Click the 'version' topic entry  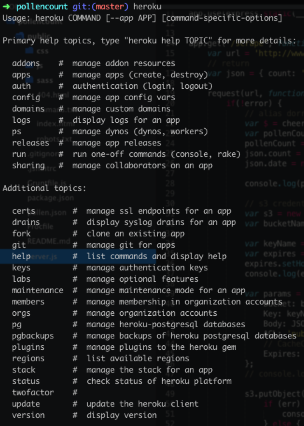point(28,415)
